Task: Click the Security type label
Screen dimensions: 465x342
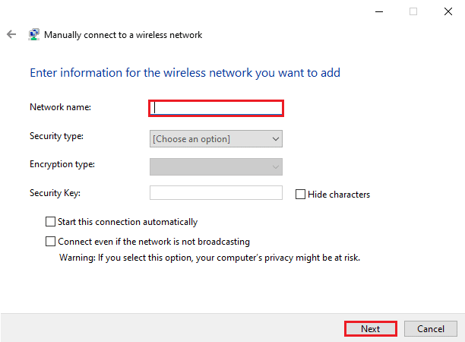Action: coord(57,136)
